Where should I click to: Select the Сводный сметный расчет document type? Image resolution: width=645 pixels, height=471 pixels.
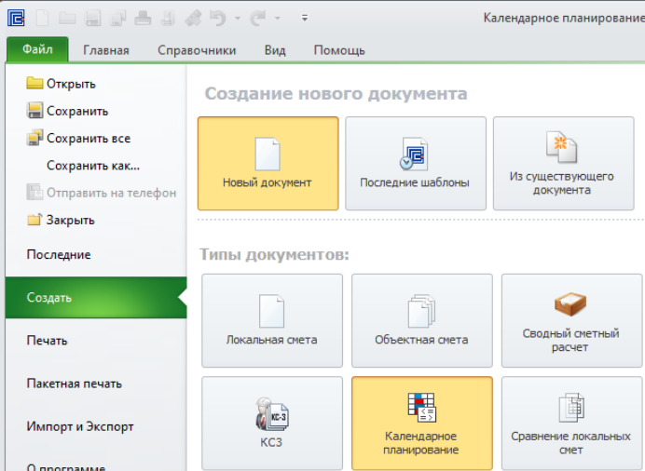point(571,321)
